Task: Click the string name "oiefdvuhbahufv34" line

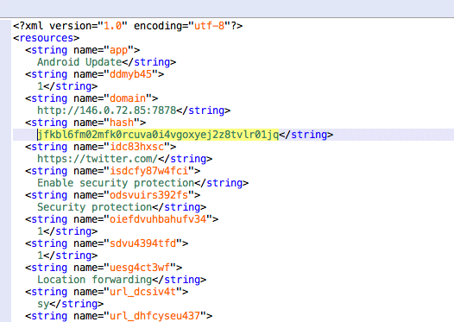Action: [x=122, y=219]
